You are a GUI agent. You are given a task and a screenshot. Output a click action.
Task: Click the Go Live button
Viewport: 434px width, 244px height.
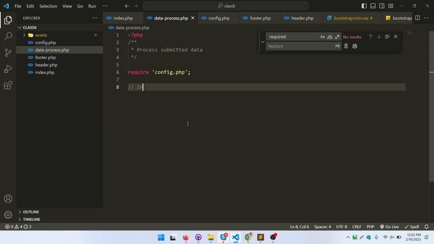(389, 226)
